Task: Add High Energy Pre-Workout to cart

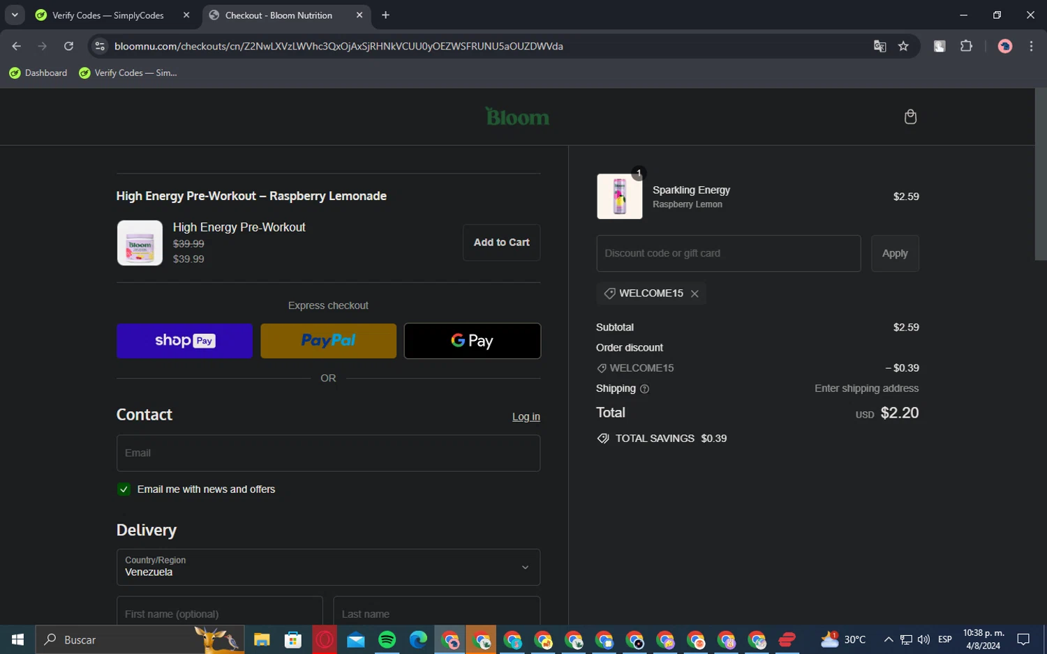Action: click(x=501, y=243)
